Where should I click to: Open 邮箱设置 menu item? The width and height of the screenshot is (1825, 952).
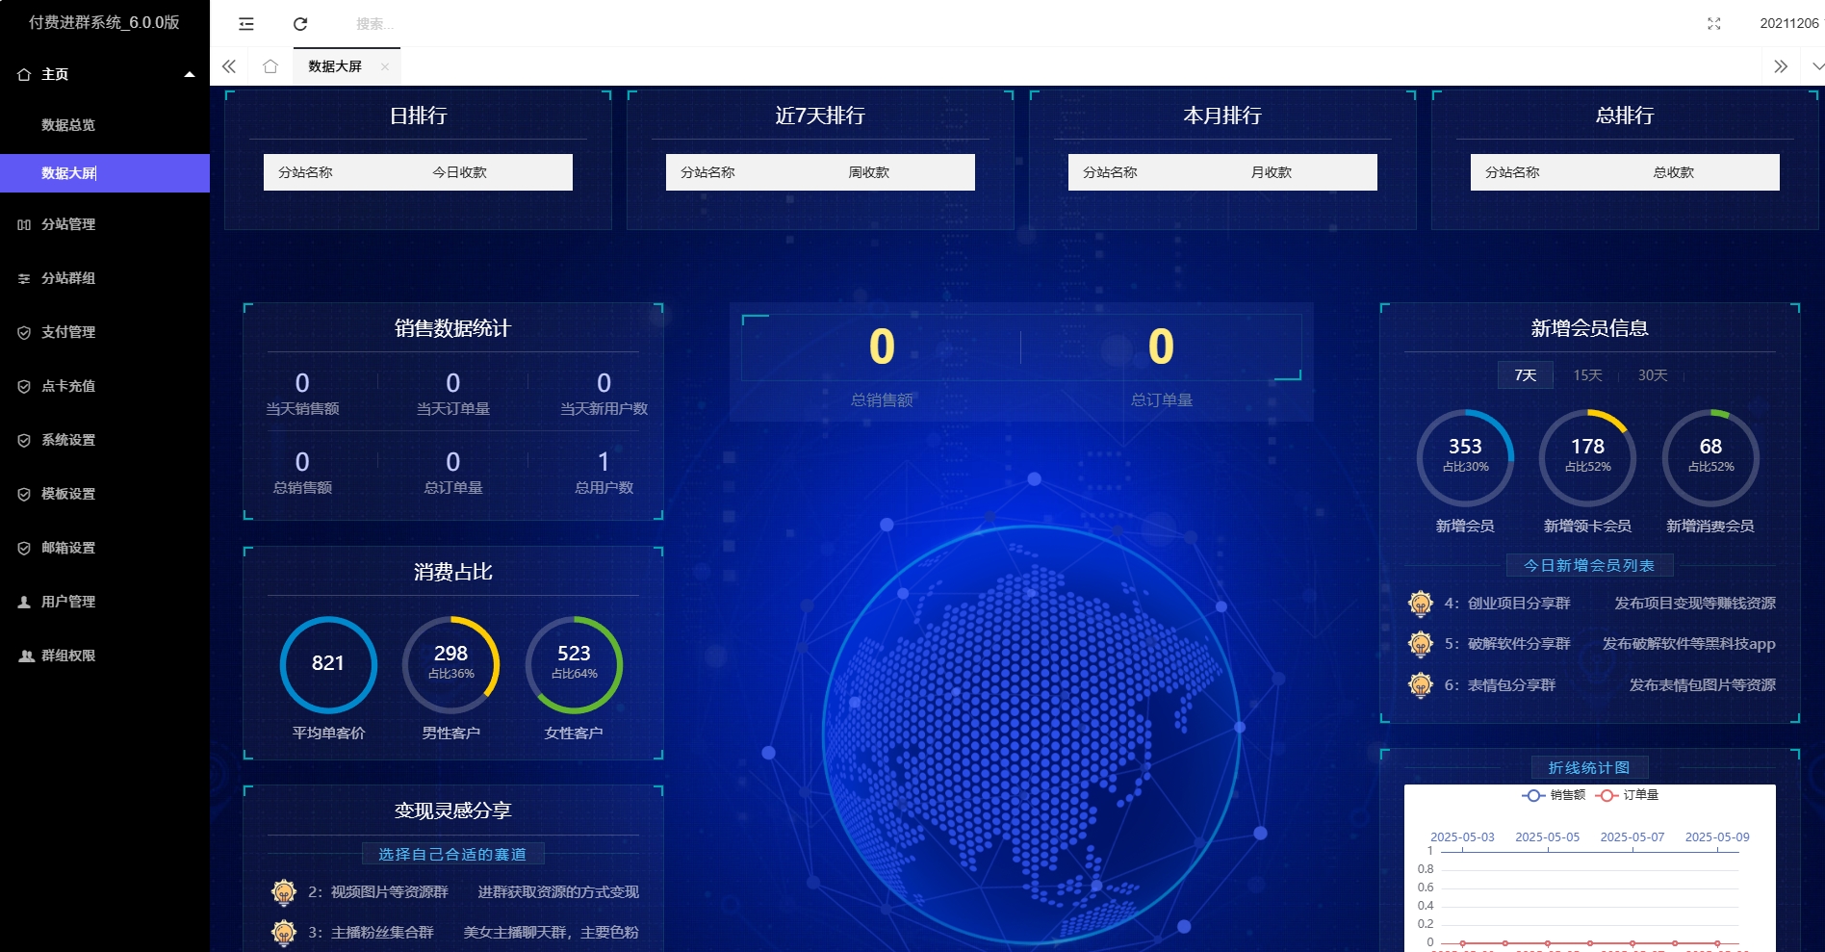click(x=68, y=548)
